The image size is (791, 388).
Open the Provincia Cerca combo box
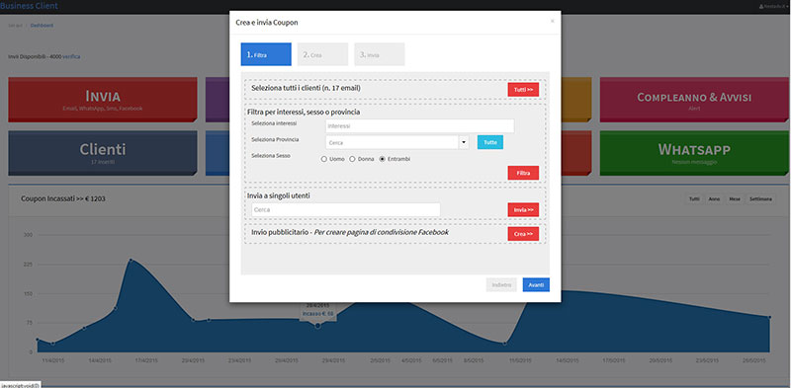[392, 142]
